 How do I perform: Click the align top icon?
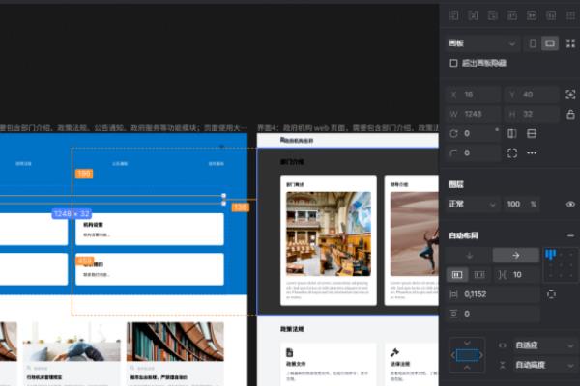(512, 15)
